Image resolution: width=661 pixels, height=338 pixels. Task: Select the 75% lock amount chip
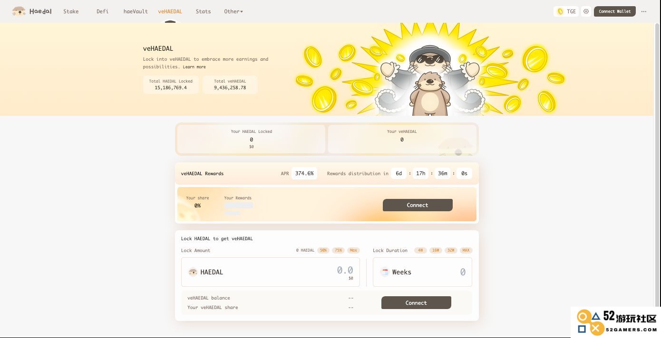coord(339,250)
